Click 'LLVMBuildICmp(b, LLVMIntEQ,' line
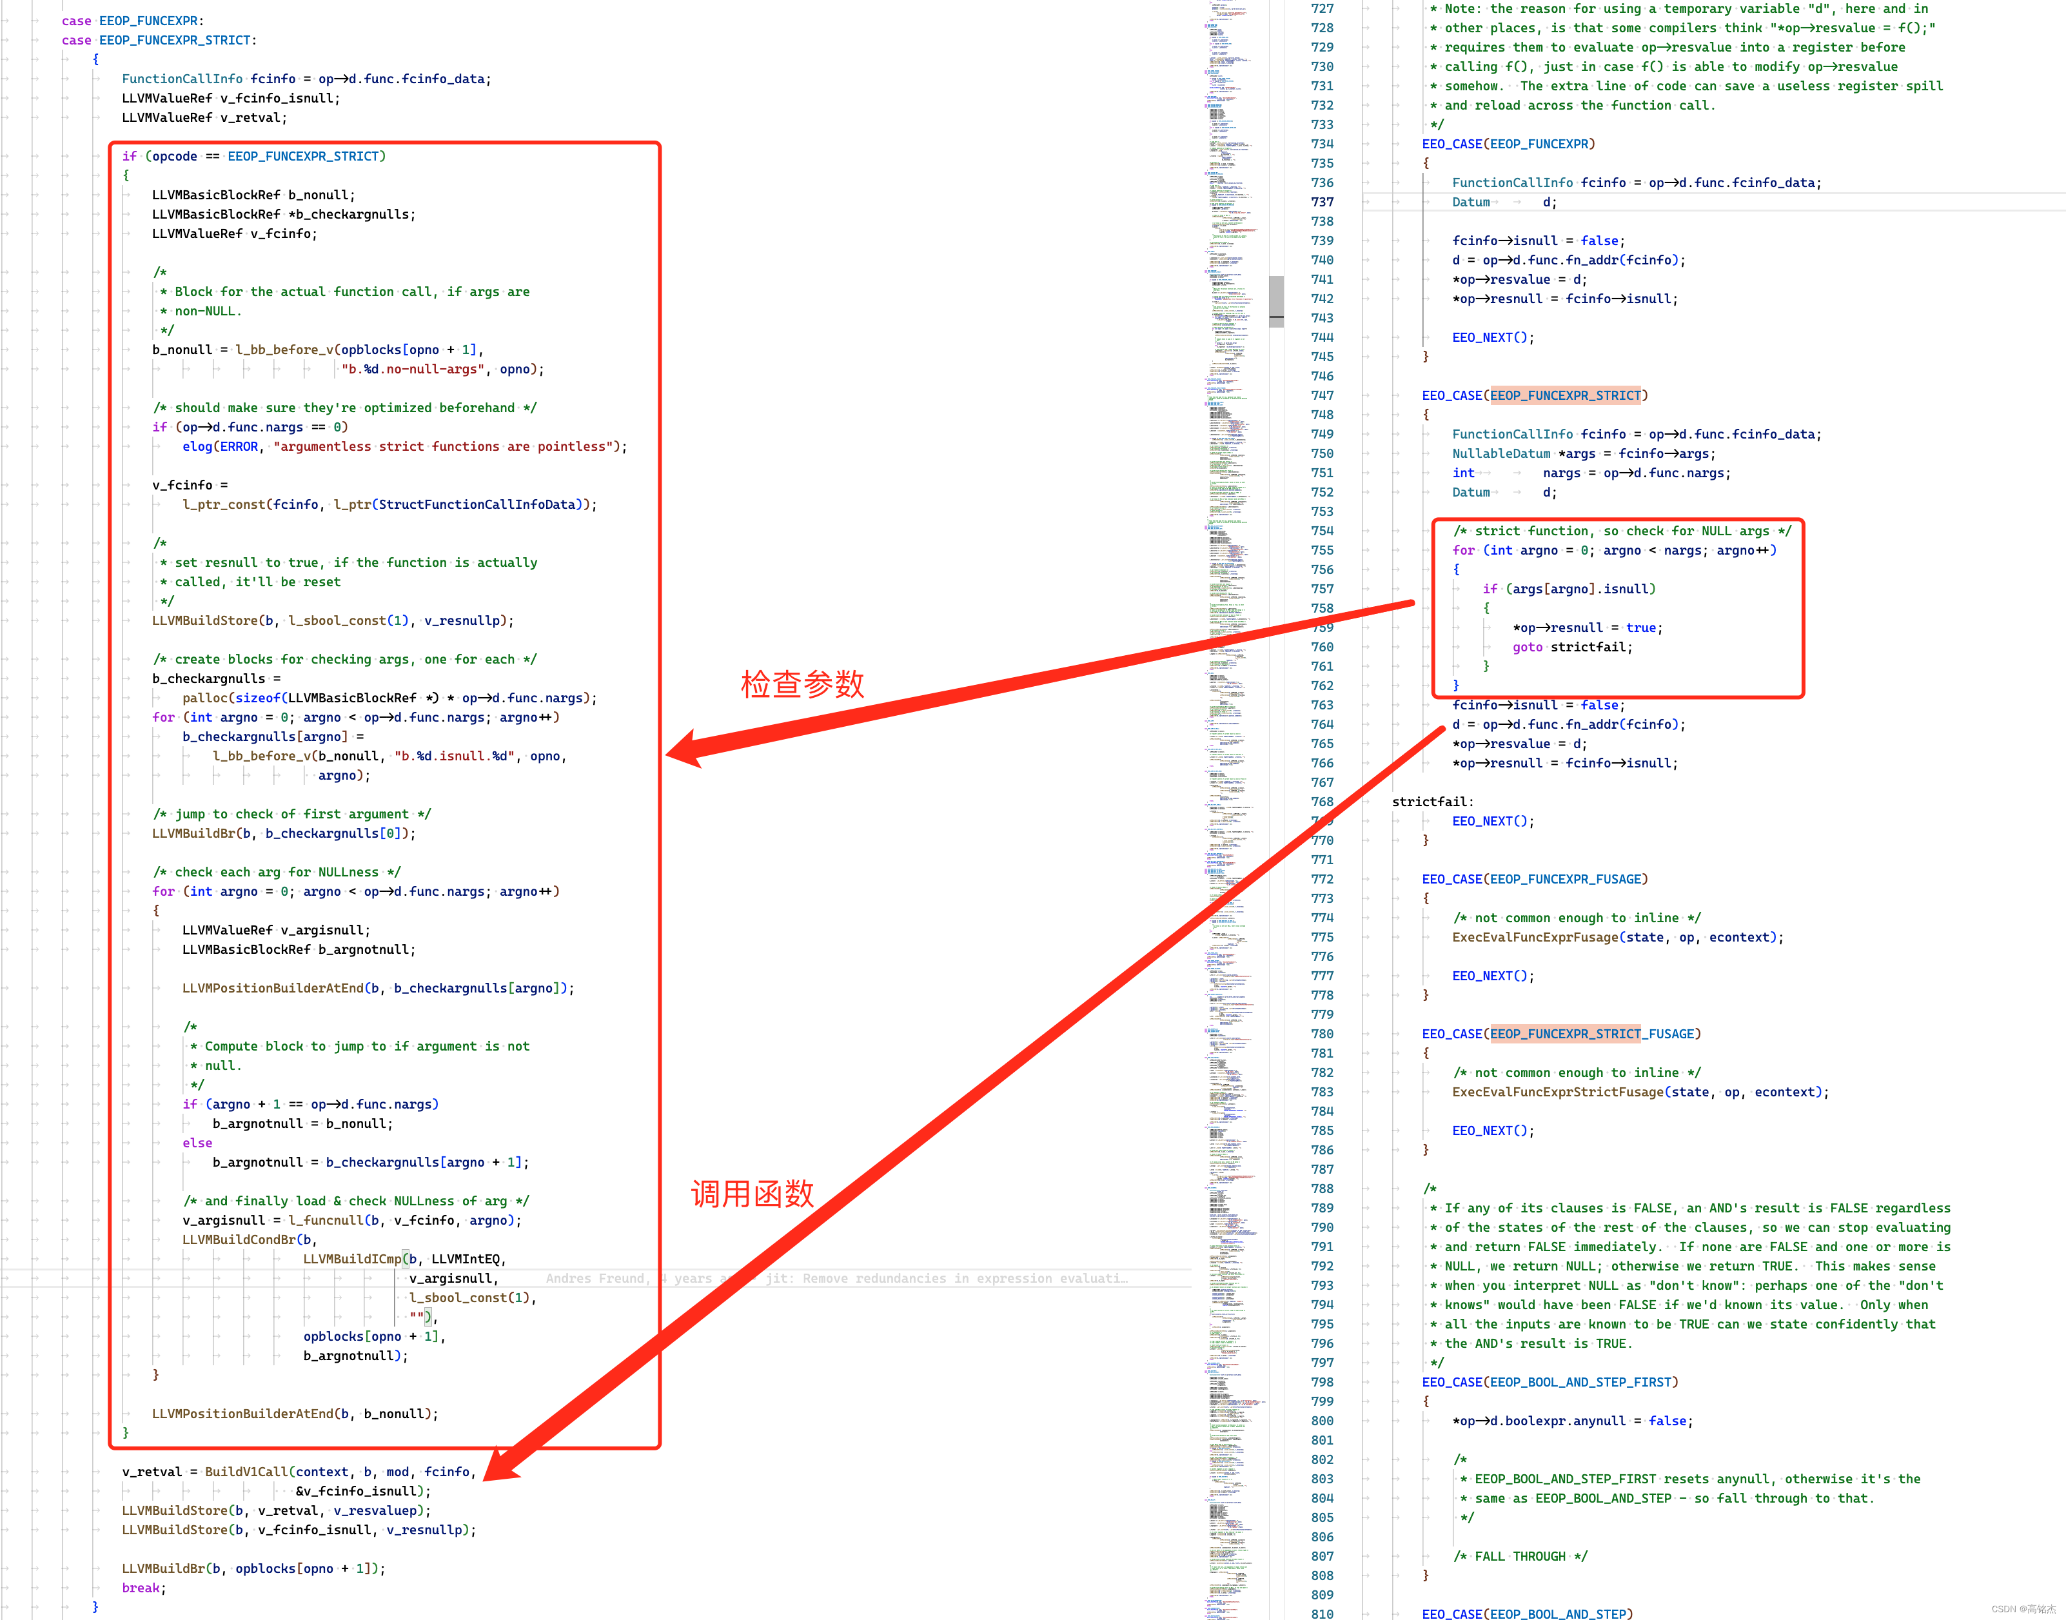 coord(405,1259)
